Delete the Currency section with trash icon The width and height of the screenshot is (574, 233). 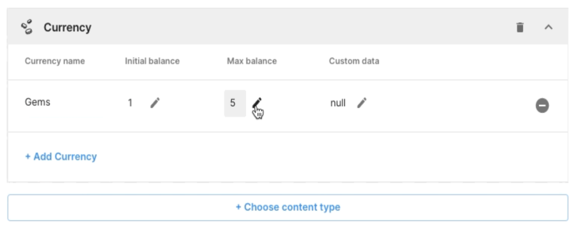click(520, 28)
